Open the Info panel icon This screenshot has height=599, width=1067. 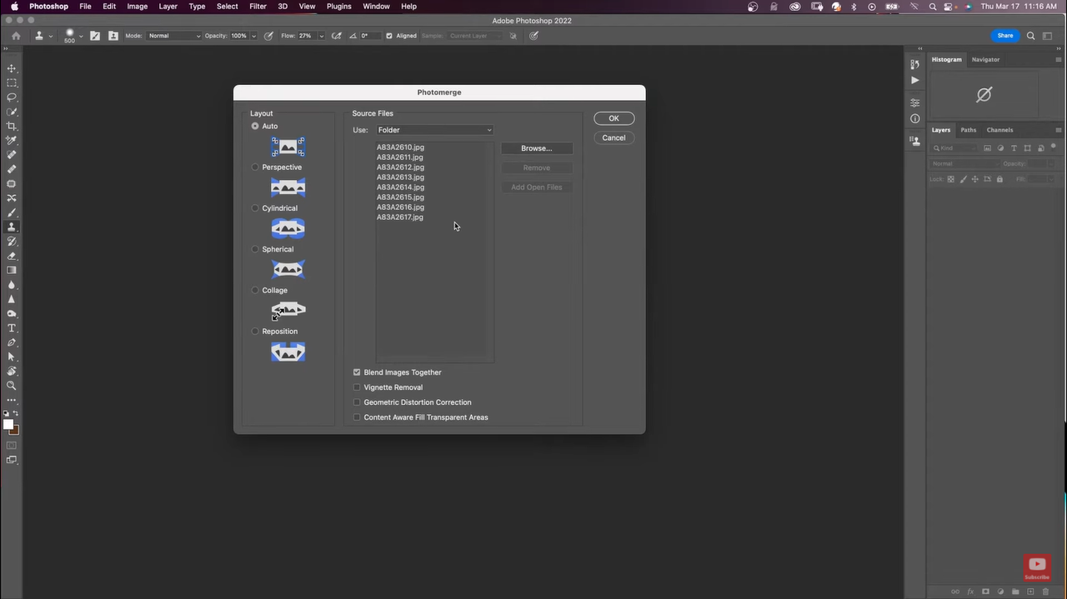tap(914, 119)
